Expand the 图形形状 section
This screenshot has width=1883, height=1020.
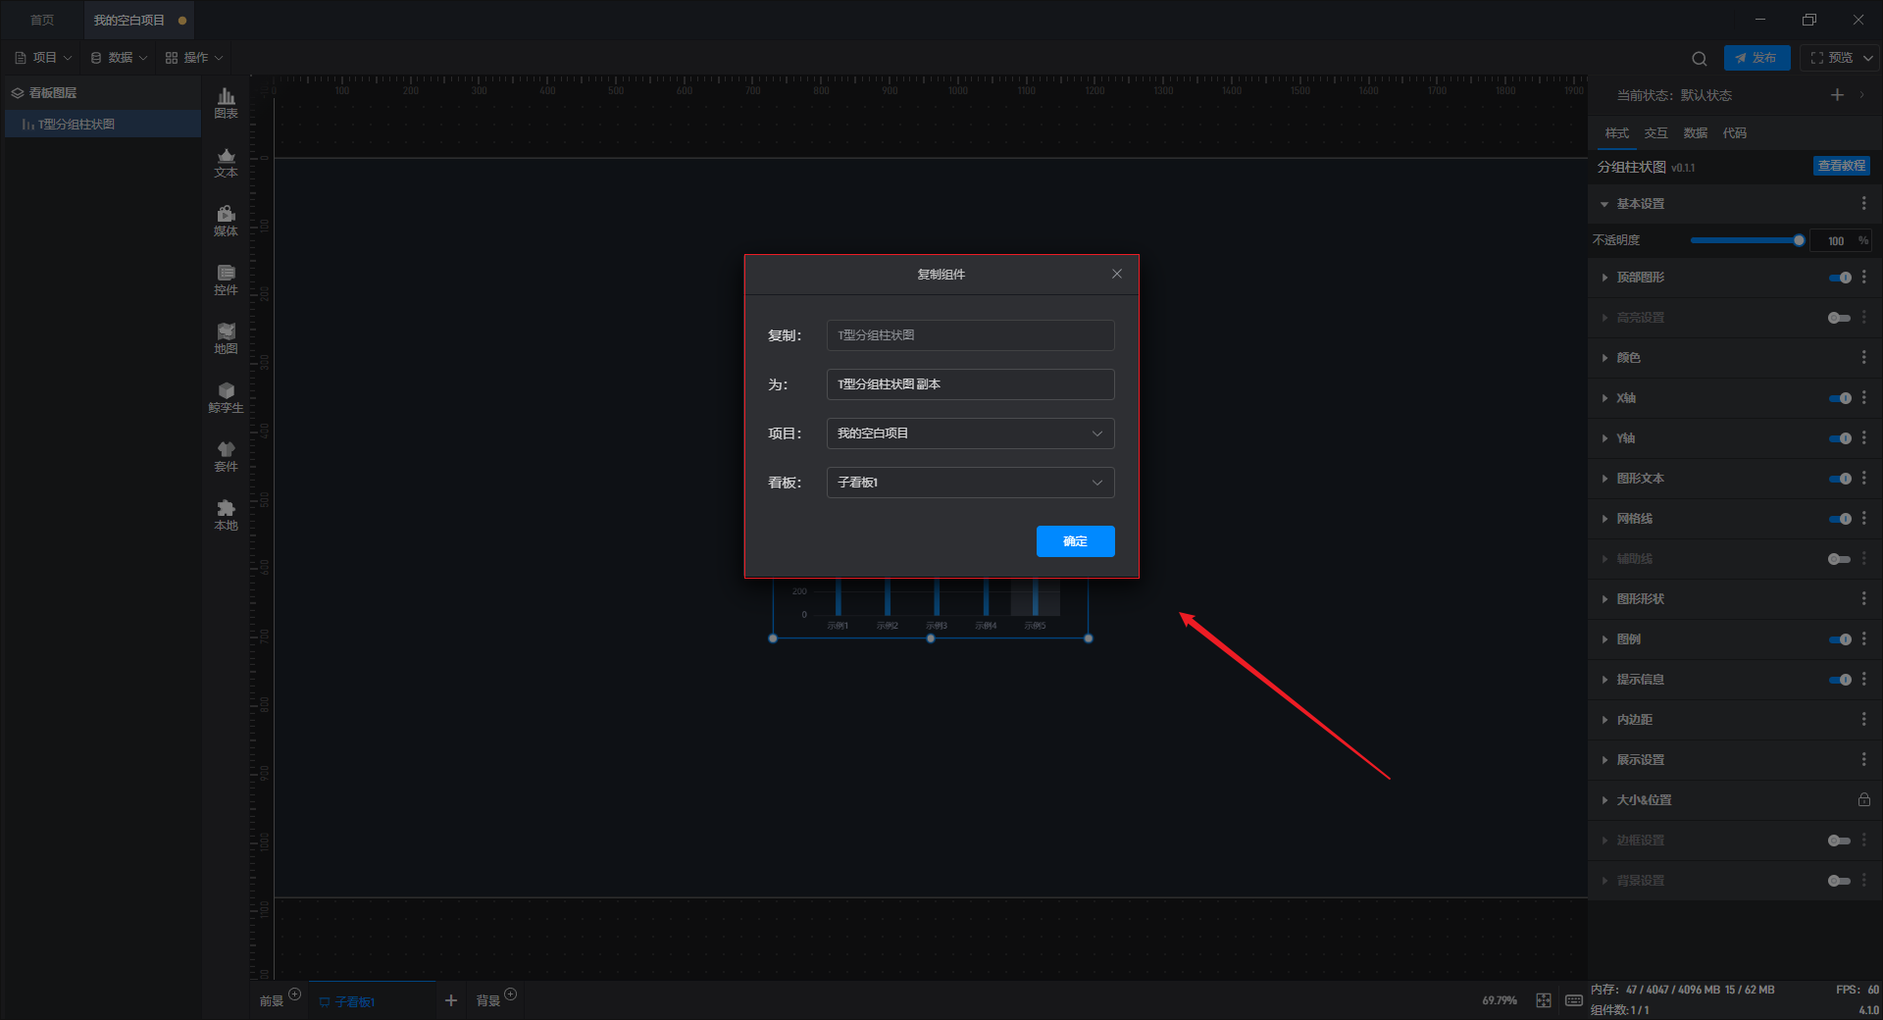point(1604,599)
